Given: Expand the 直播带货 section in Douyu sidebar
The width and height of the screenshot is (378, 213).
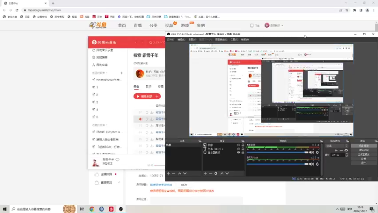Looking at the screenshot, I should [x=119, y=182].
